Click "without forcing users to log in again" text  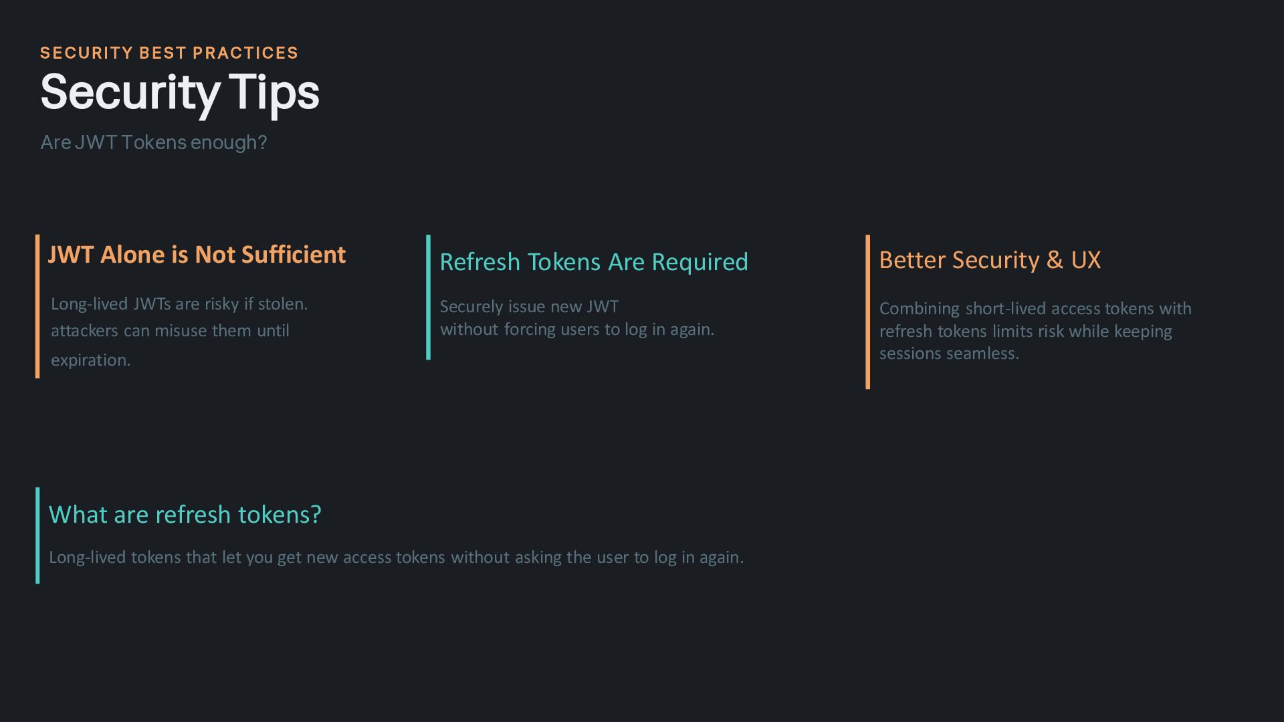577,329
